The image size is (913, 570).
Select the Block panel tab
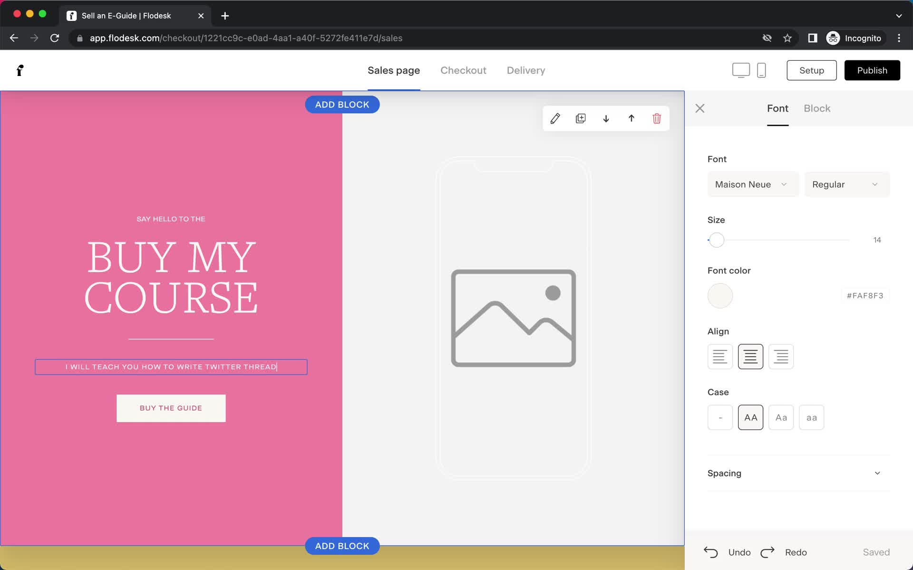(x=817, y=108)
